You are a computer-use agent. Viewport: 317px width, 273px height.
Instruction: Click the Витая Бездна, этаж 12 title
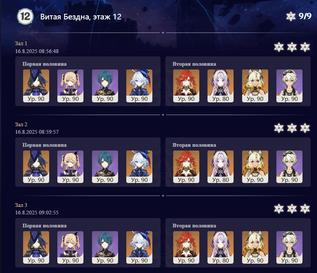click(81, 17)
